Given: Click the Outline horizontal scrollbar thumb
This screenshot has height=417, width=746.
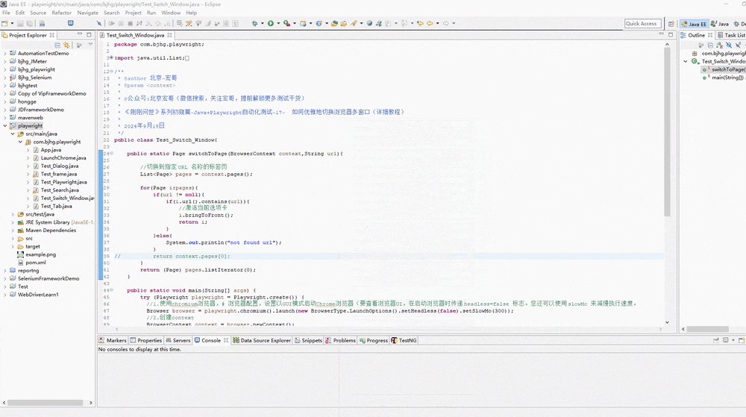Looking at the screenshot, I should (x=707, y=329).
